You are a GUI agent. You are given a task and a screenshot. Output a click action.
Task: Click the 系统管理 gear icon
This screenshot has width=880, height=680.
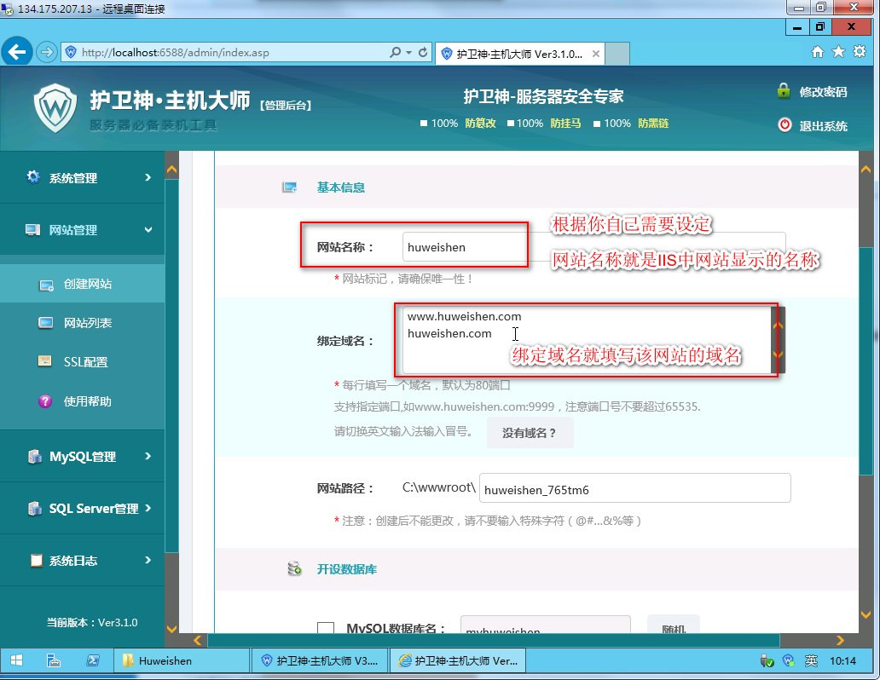coord(33,177)
